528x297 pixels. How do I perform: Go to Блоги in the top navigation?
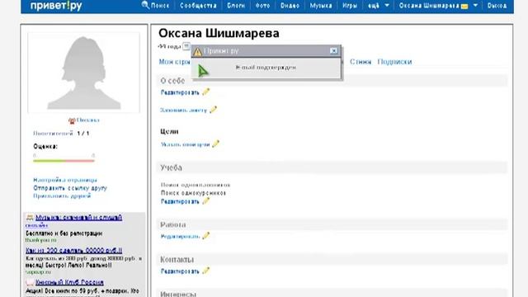click(x=236, y=6)
